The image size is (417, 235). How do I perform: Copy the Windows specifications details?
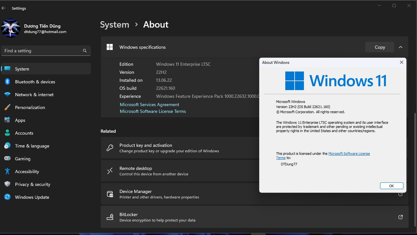380,47
